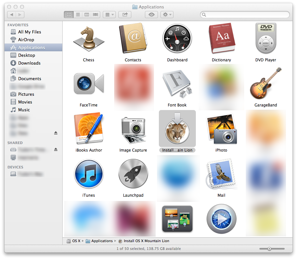Open the Arrange items dropdown
Screen dimensions: 297x259
pos(109,15)
